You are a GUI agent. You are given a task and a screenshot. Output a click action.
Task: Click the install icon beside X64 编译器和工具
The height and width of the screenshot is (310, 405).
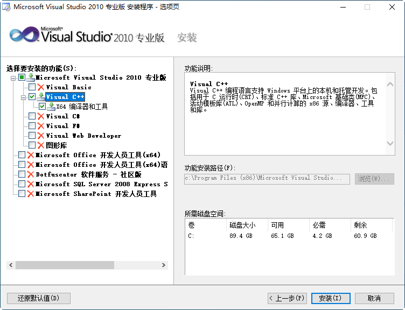tap(51, 107)
